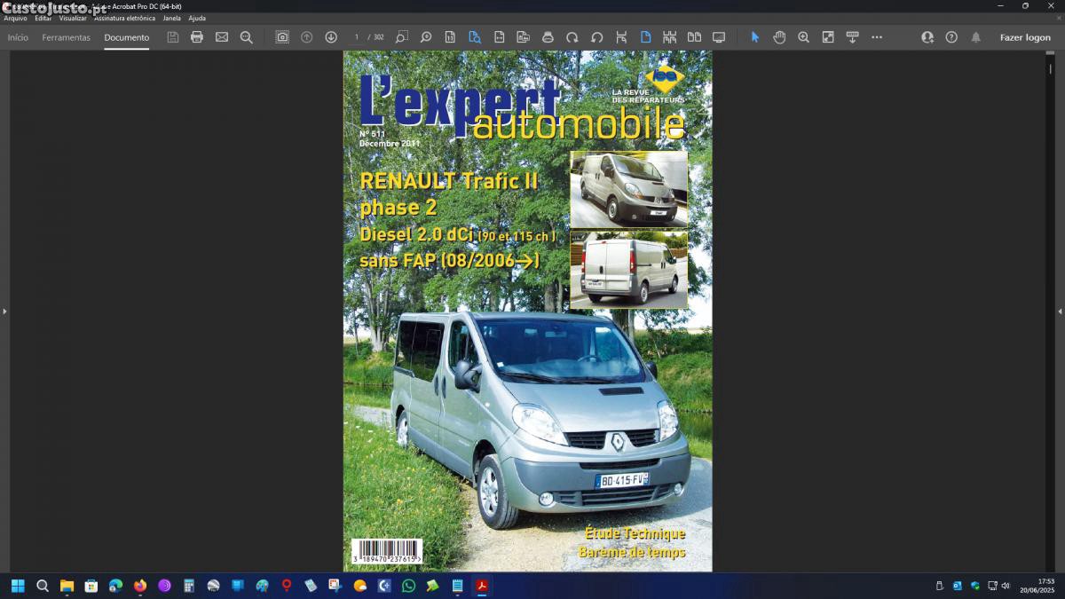This screenshot has width=1065, height=599.
Task: Open WhatsApp from the Windows taskbar
Action: click(x=408, y=586)
